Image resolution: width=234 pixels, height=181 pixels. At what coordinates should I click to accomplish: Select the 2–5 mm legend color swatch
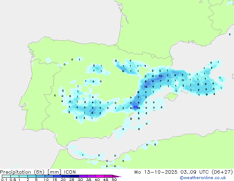(32, 176)
